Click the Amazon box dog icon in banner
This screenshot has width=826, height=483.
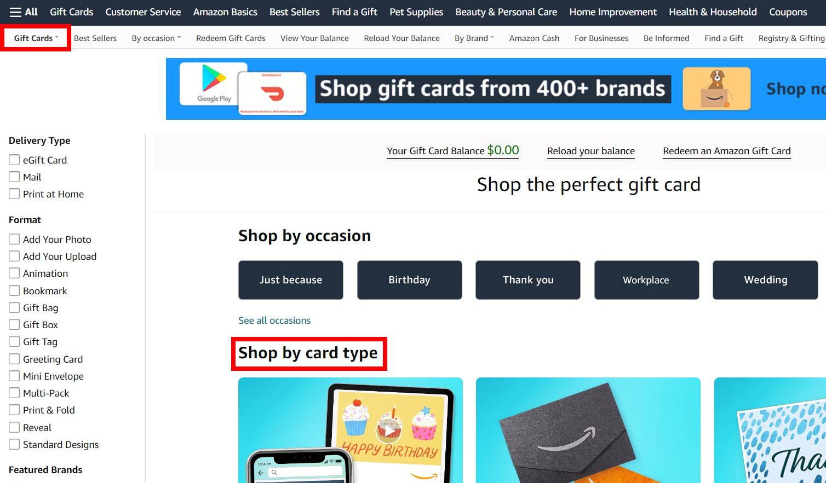(x=716, y=89)
